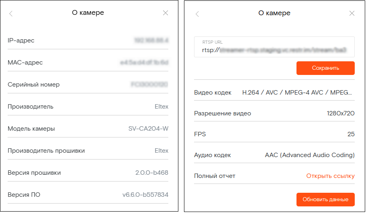This screenshot has width=368, height=214.
Task: Click the 1280x720 video resolution value
Action: 341,113
